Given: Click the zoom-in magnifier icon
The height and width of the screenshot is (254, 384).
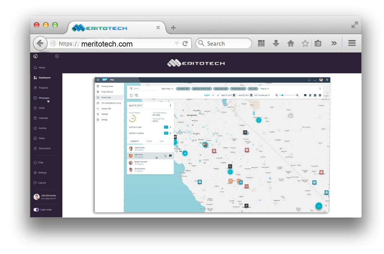Looking at the screenshot, I should tap(297, 95).
